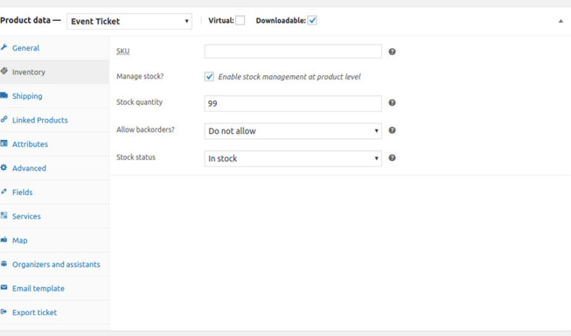Click the gear icon beside Advanced
571x336 pixels.
tap(4, 168)
